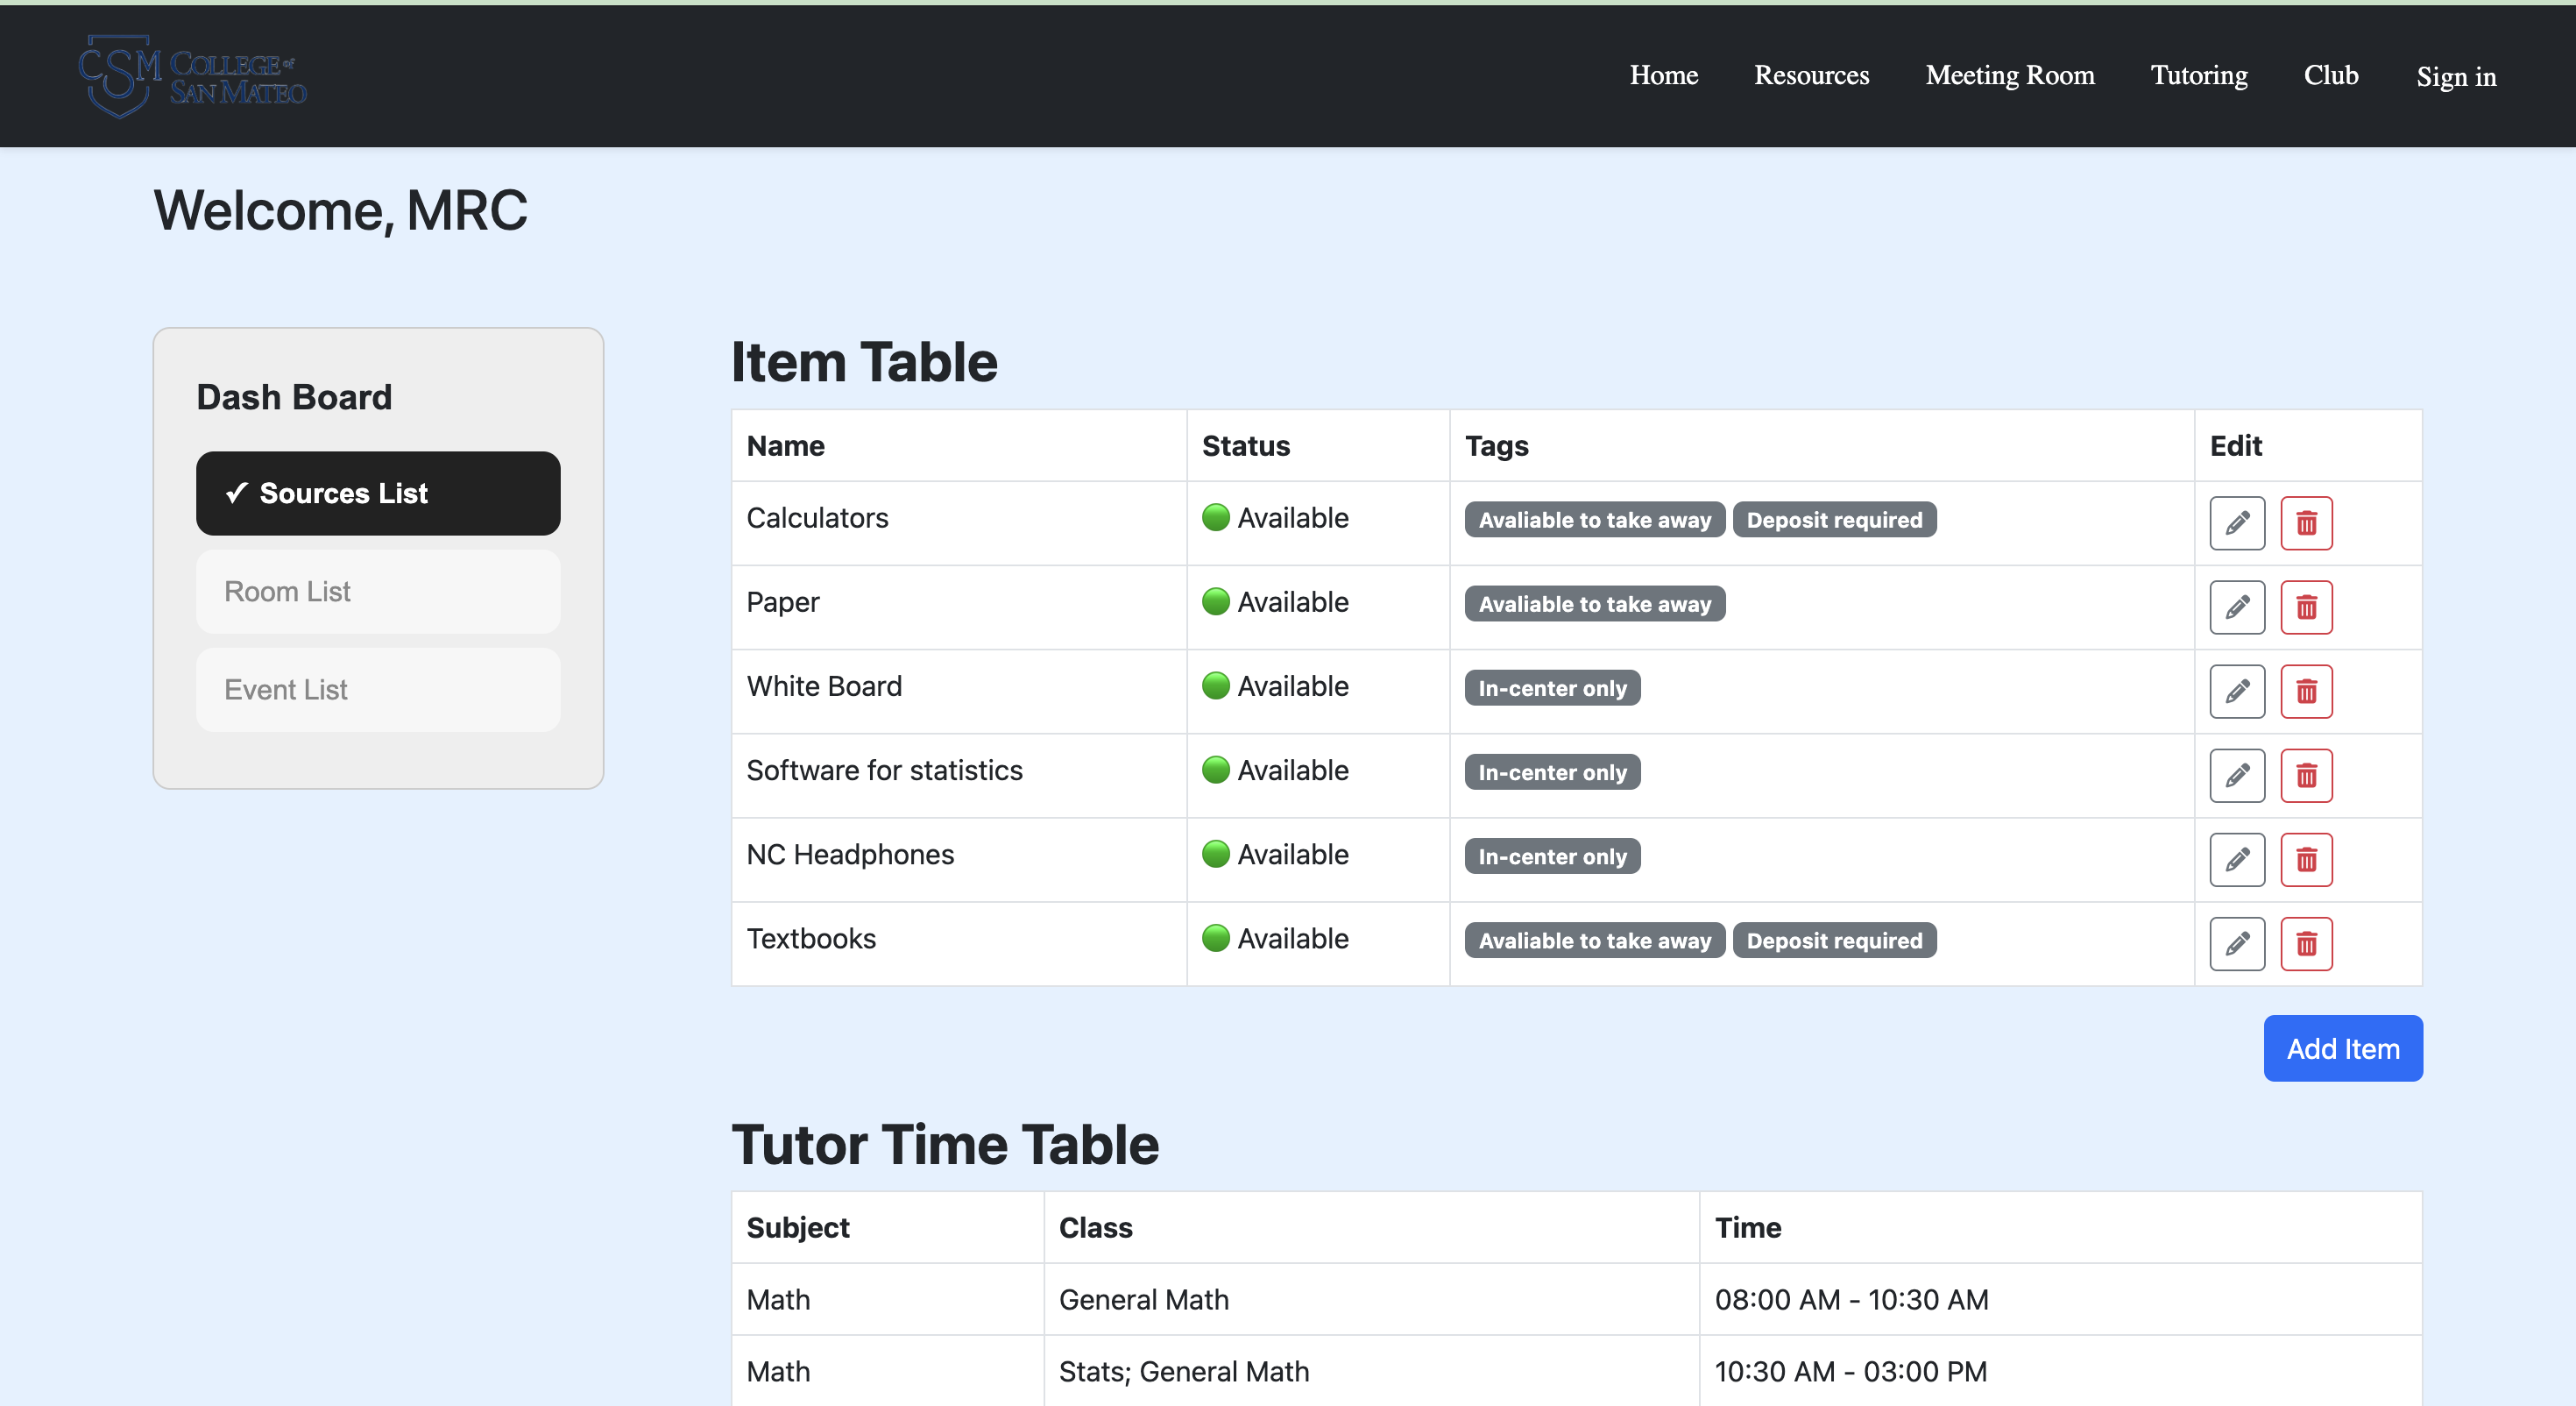
Task: Click the trash icon in Paper row
Action: click(2306, 607)
